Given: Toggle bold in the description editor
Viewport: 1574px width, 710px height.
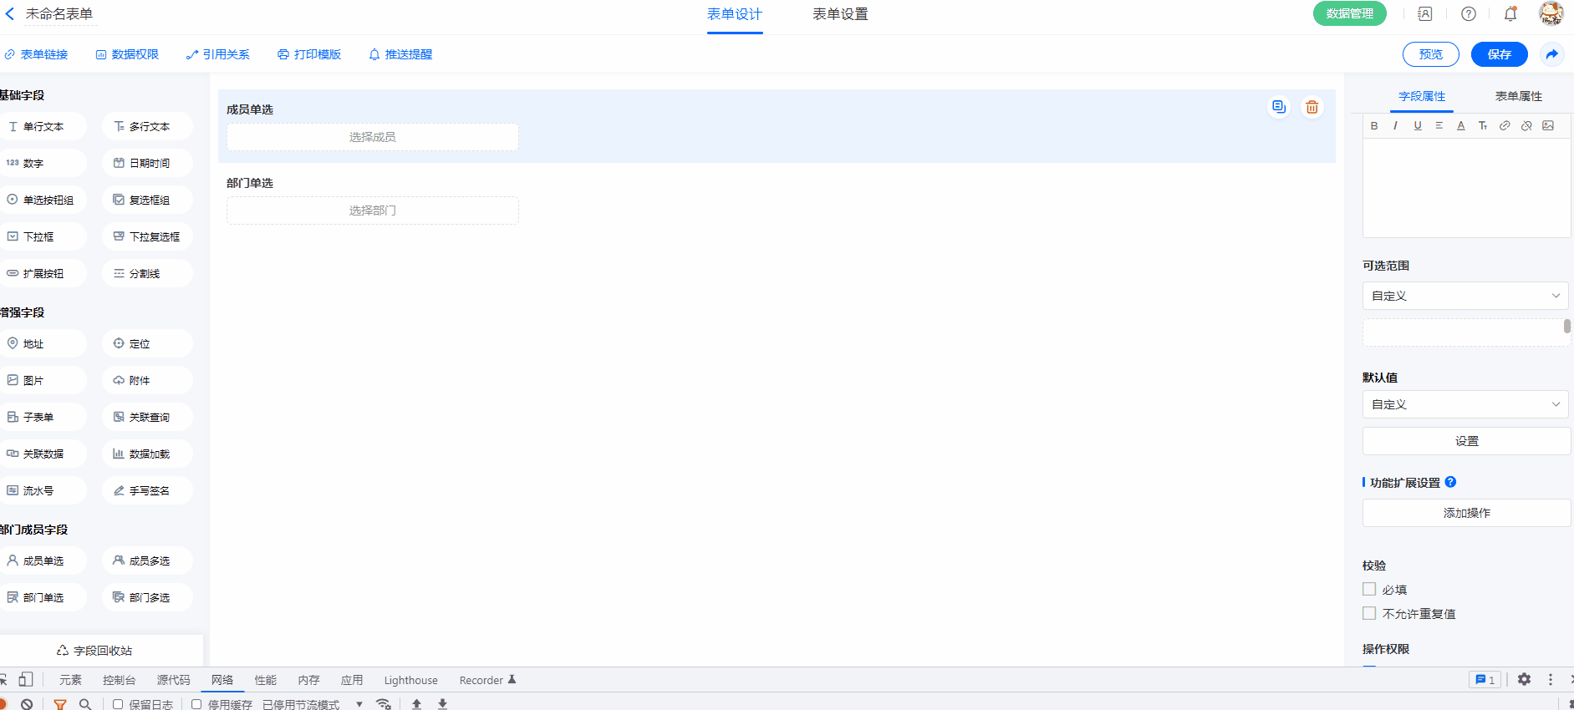Looking at the screenshot, I should point(1374,126).
